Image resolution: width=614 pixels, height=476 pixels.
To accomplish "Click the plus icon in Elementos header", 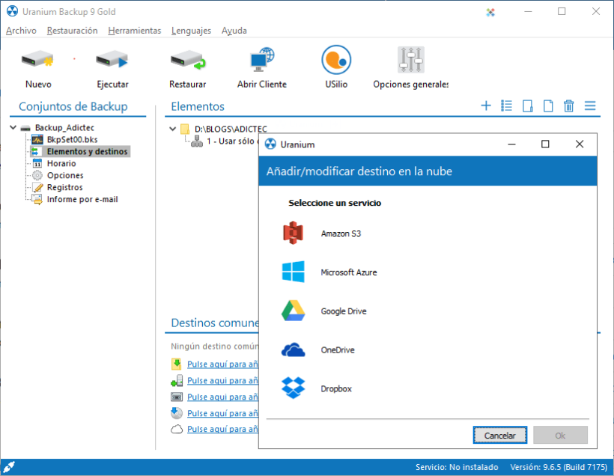I will coord(486,106).
